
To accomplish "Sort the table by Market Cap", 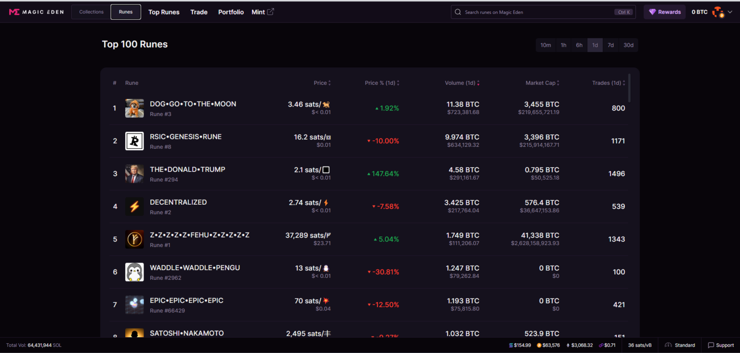I will pos(542,82).
